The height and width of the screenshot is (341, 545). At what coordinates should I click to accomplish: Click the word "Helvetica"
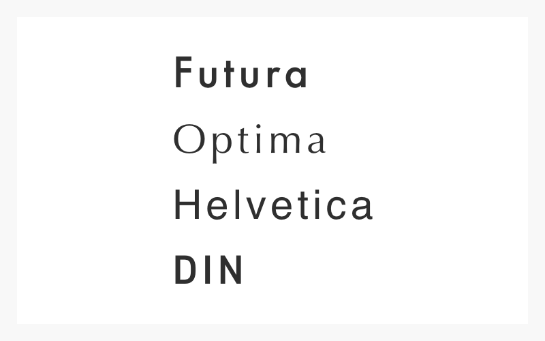pyautogui.click(x=273, y=205)
